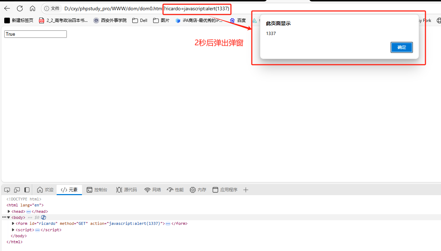Open the browser home page icon
Screen dimensions: 441x251
coord(33,8)
